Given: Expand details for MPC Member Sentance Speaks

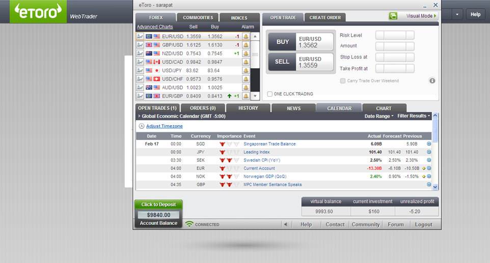Looking at the screenshot, I should [x=429, y=184].
